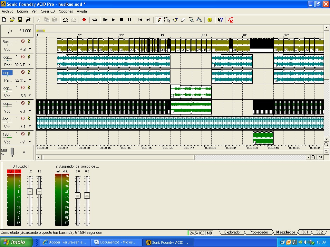Image resolution: width=330 pixels, height=247 pixels.
Task: Select the Paint brush tool
Action: (x=175, y=20)
